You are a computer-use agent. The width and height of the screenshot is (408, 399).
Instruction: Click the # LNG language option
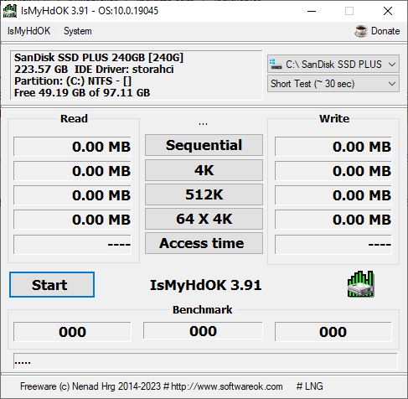[x=309, y=386]
